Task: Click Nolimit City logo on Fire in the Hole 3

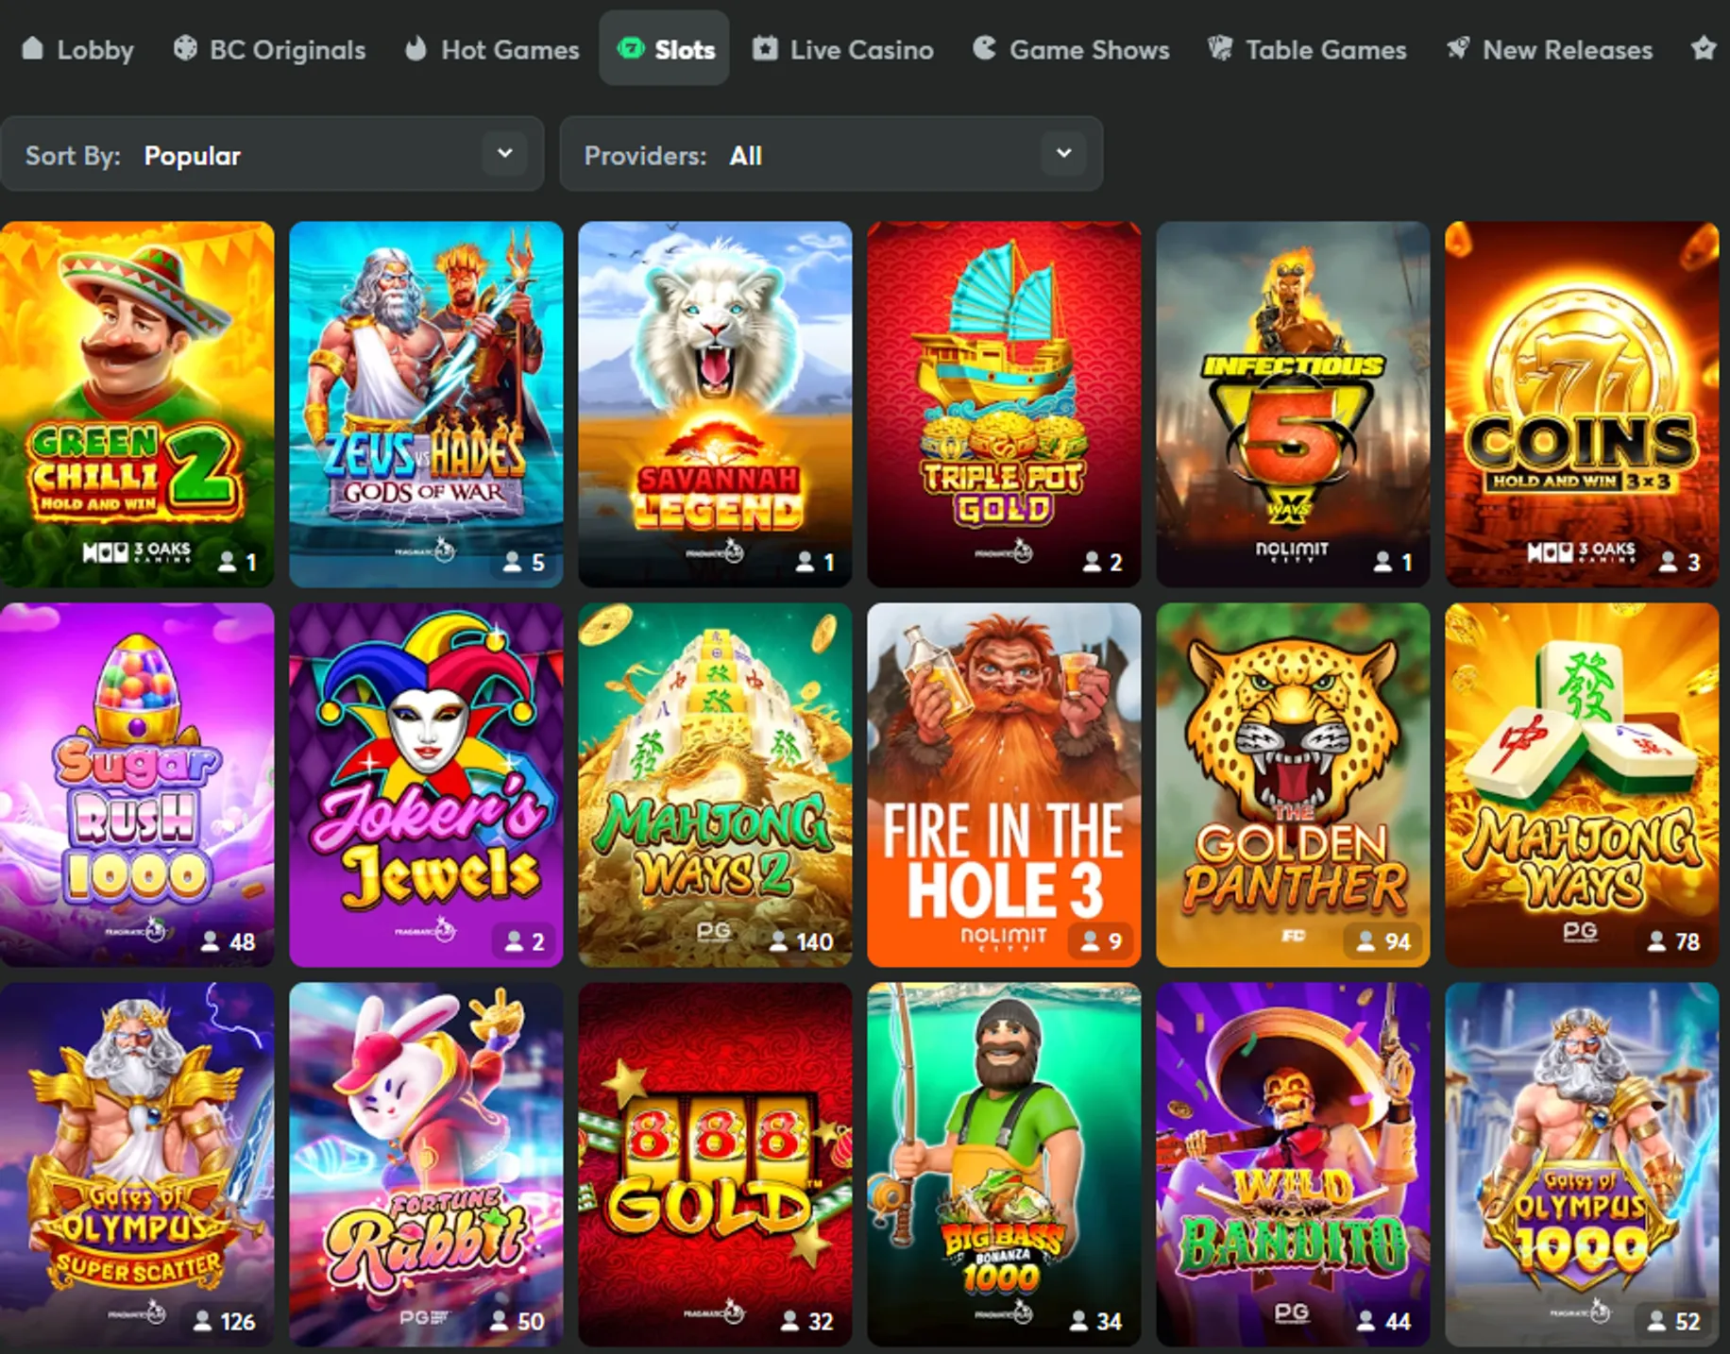Action: coord(1003,938)
